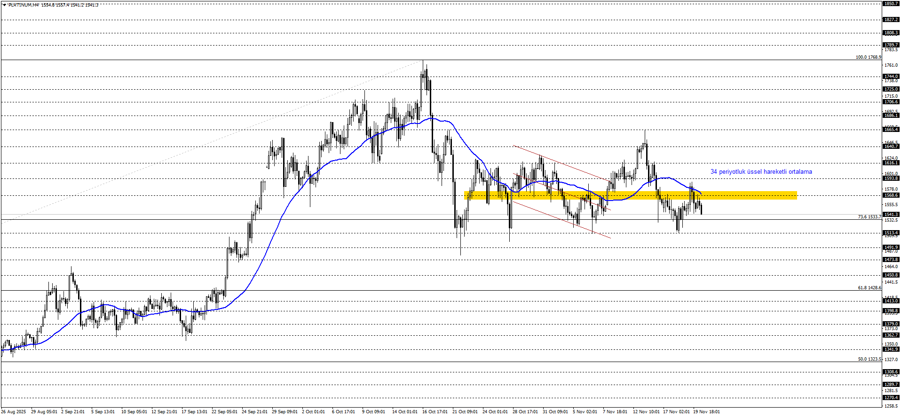Click the black triangle beside PLATINUM,H4
The image size is (901, 417).
[x=4, y=5]
